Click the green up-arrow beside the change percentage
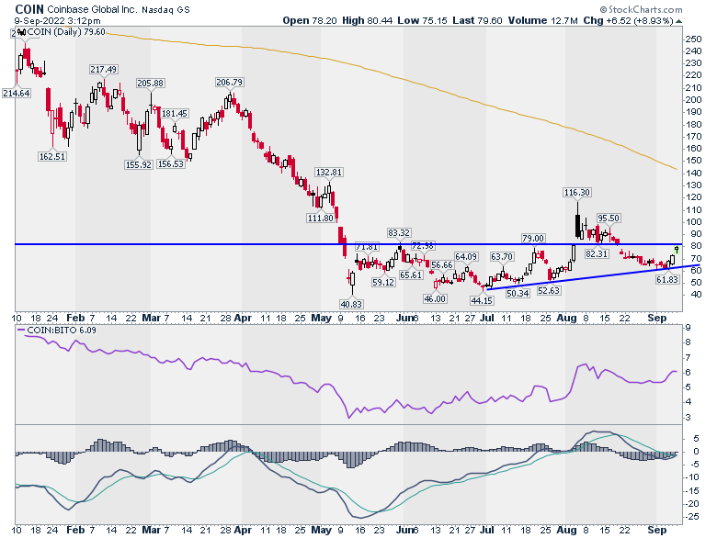Image resolution: width=717 pixels, height=538 pixels. pyautogui.click(x=679, y=21)
